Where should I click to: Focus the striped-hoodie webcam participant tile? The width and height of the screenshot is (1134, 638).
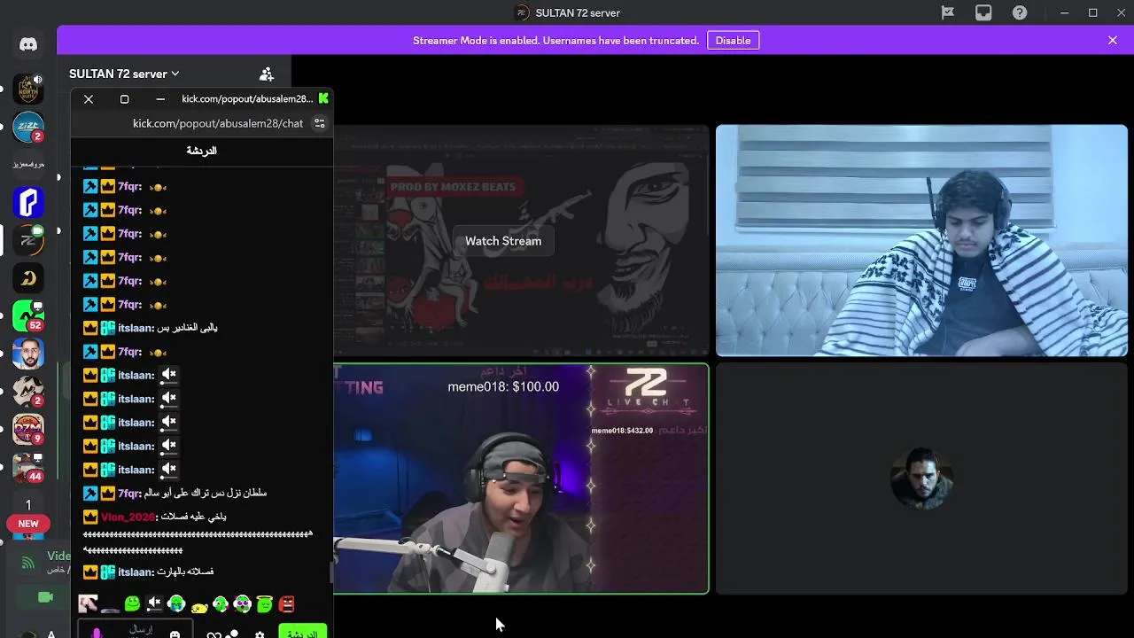(921, 241)
